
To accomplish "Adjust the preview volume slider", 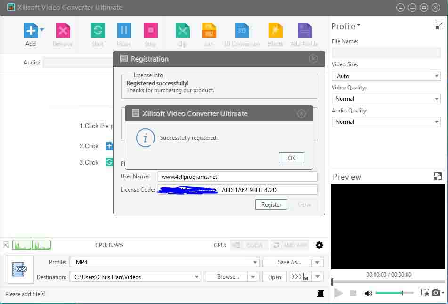I will click(395, 293).
